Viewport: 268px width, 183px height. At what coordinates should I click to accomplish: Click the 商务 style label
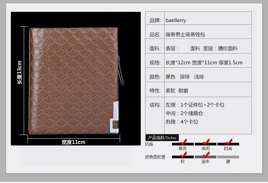coord(183,148)
